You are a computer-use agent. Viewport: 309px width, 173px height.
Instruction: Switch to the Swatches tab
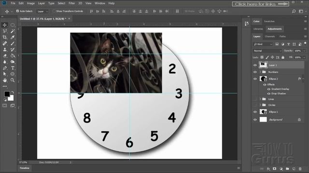point(269,21)
